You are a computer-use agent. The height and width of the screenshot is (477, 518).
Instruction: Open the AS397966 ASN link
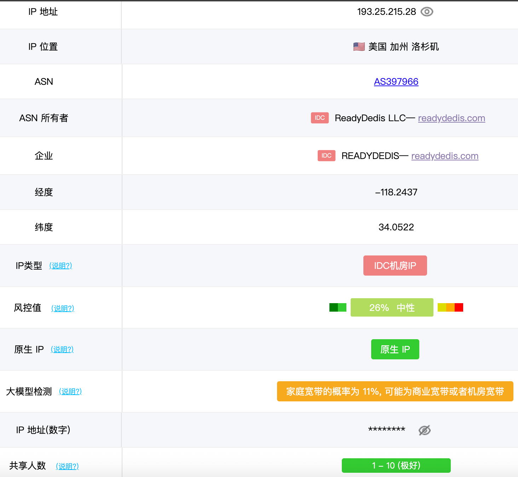(x=396, y=82)
